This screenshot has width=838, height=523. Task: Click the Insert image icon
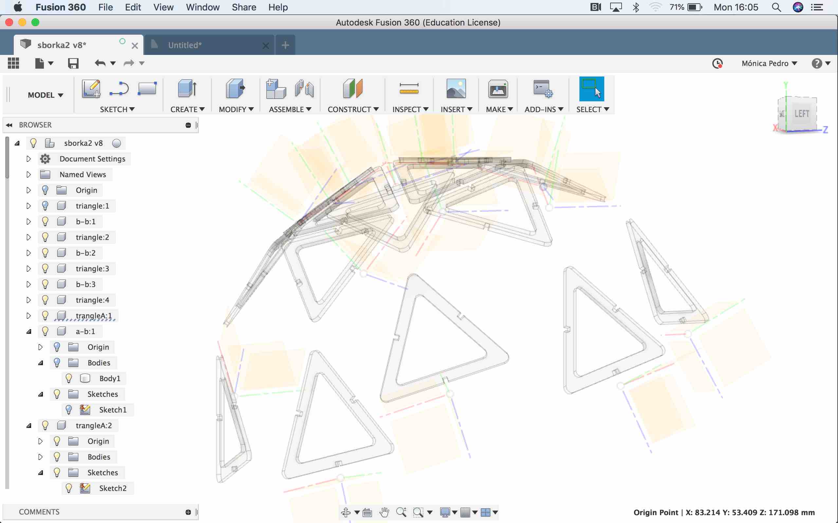[x=456, y=89]
